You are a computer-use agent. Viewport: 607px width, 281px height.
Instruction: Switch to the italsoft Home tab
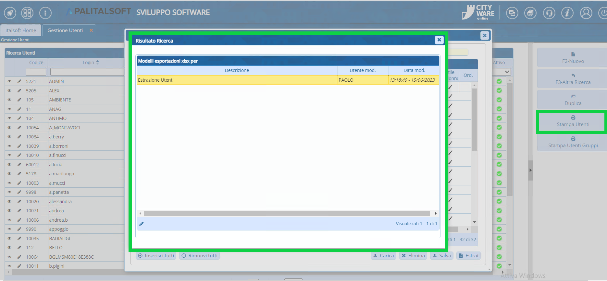(x=21, y=30)
